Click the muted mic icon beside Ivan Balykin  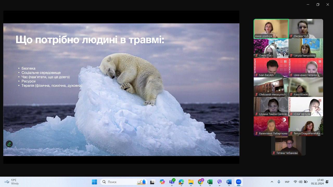[257, 75]
